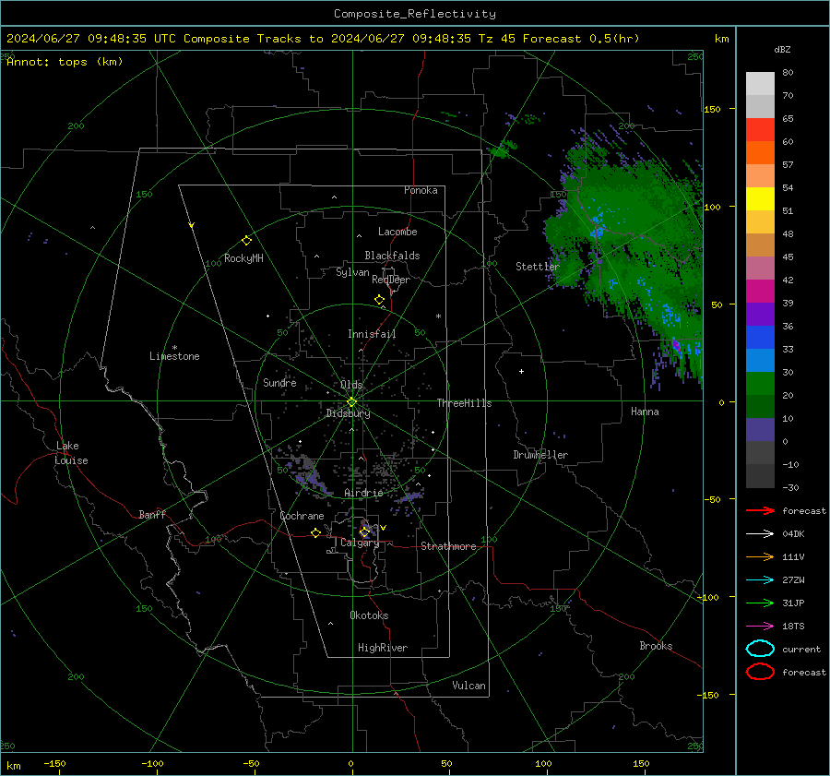
Task: Click the Calgary city label
Action: point(360,543)
